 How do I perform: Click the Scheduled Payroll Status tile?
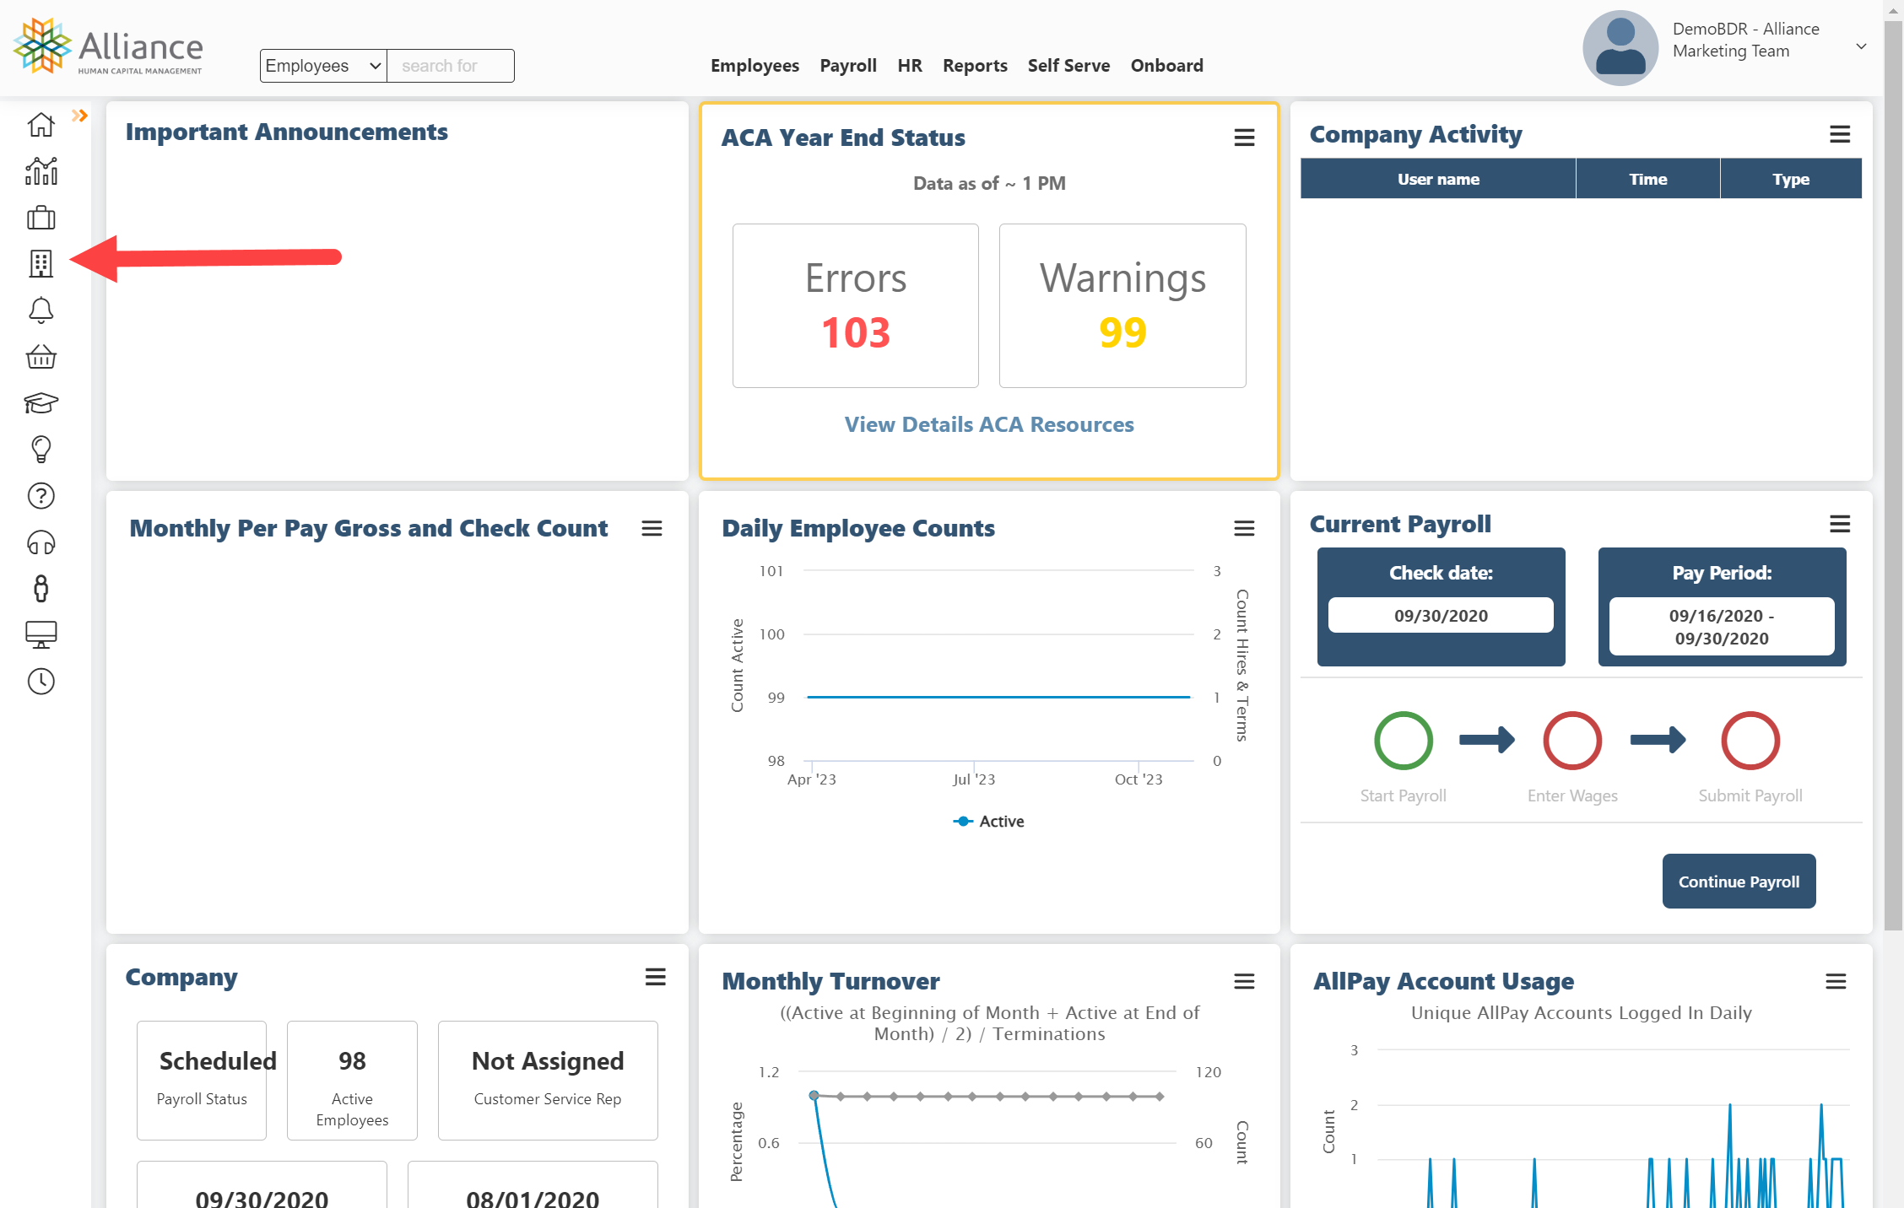coord(202,1080)
